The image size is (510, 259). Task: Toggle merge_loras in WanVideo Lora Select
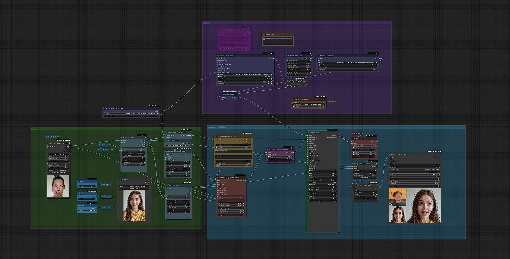click(348, 69)
